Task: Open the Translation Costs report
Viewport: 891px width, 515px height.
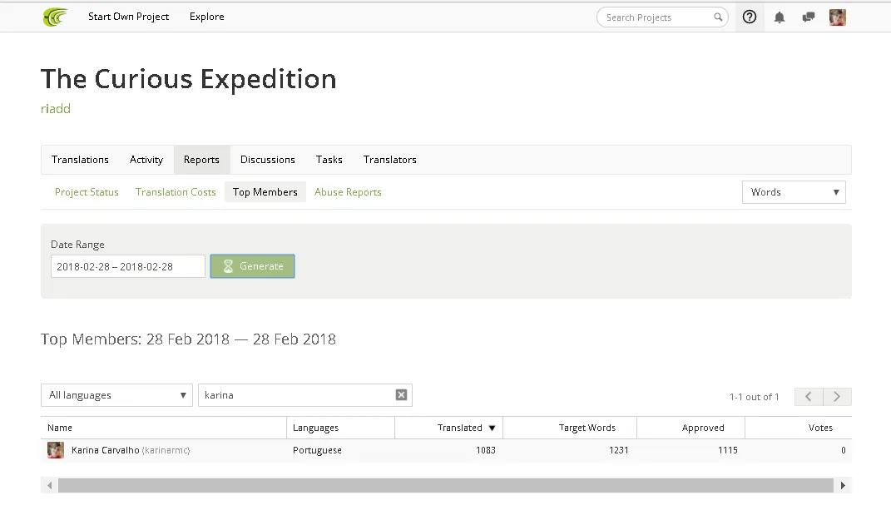Action: pyautogui.click(x=176, y=192)
